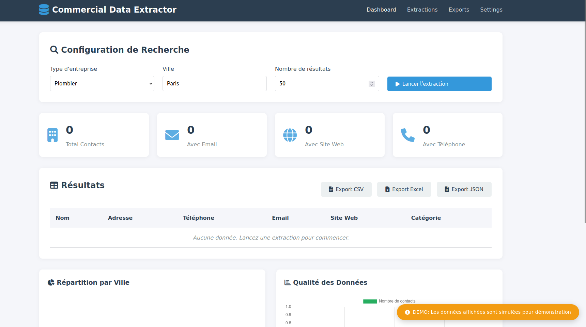Go to the Exports page
This screenshot has width=586, height=327.
459,10
